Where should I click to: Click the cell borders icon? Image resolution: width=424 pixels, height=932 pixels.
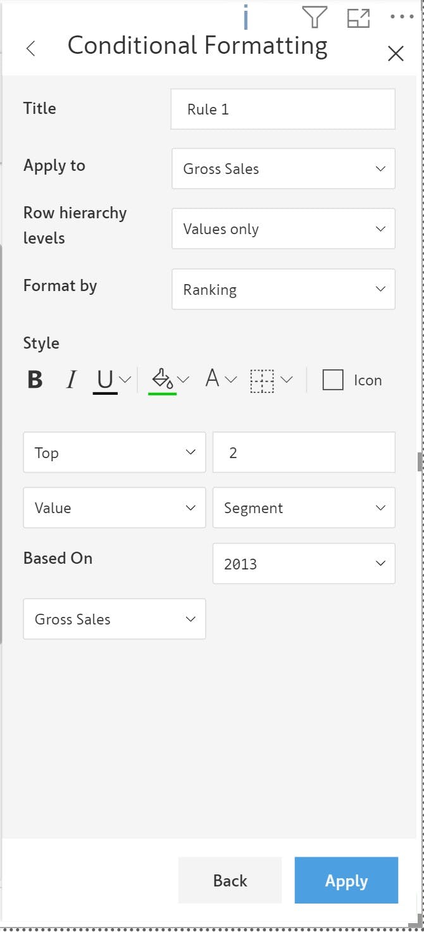pos(262,380)
